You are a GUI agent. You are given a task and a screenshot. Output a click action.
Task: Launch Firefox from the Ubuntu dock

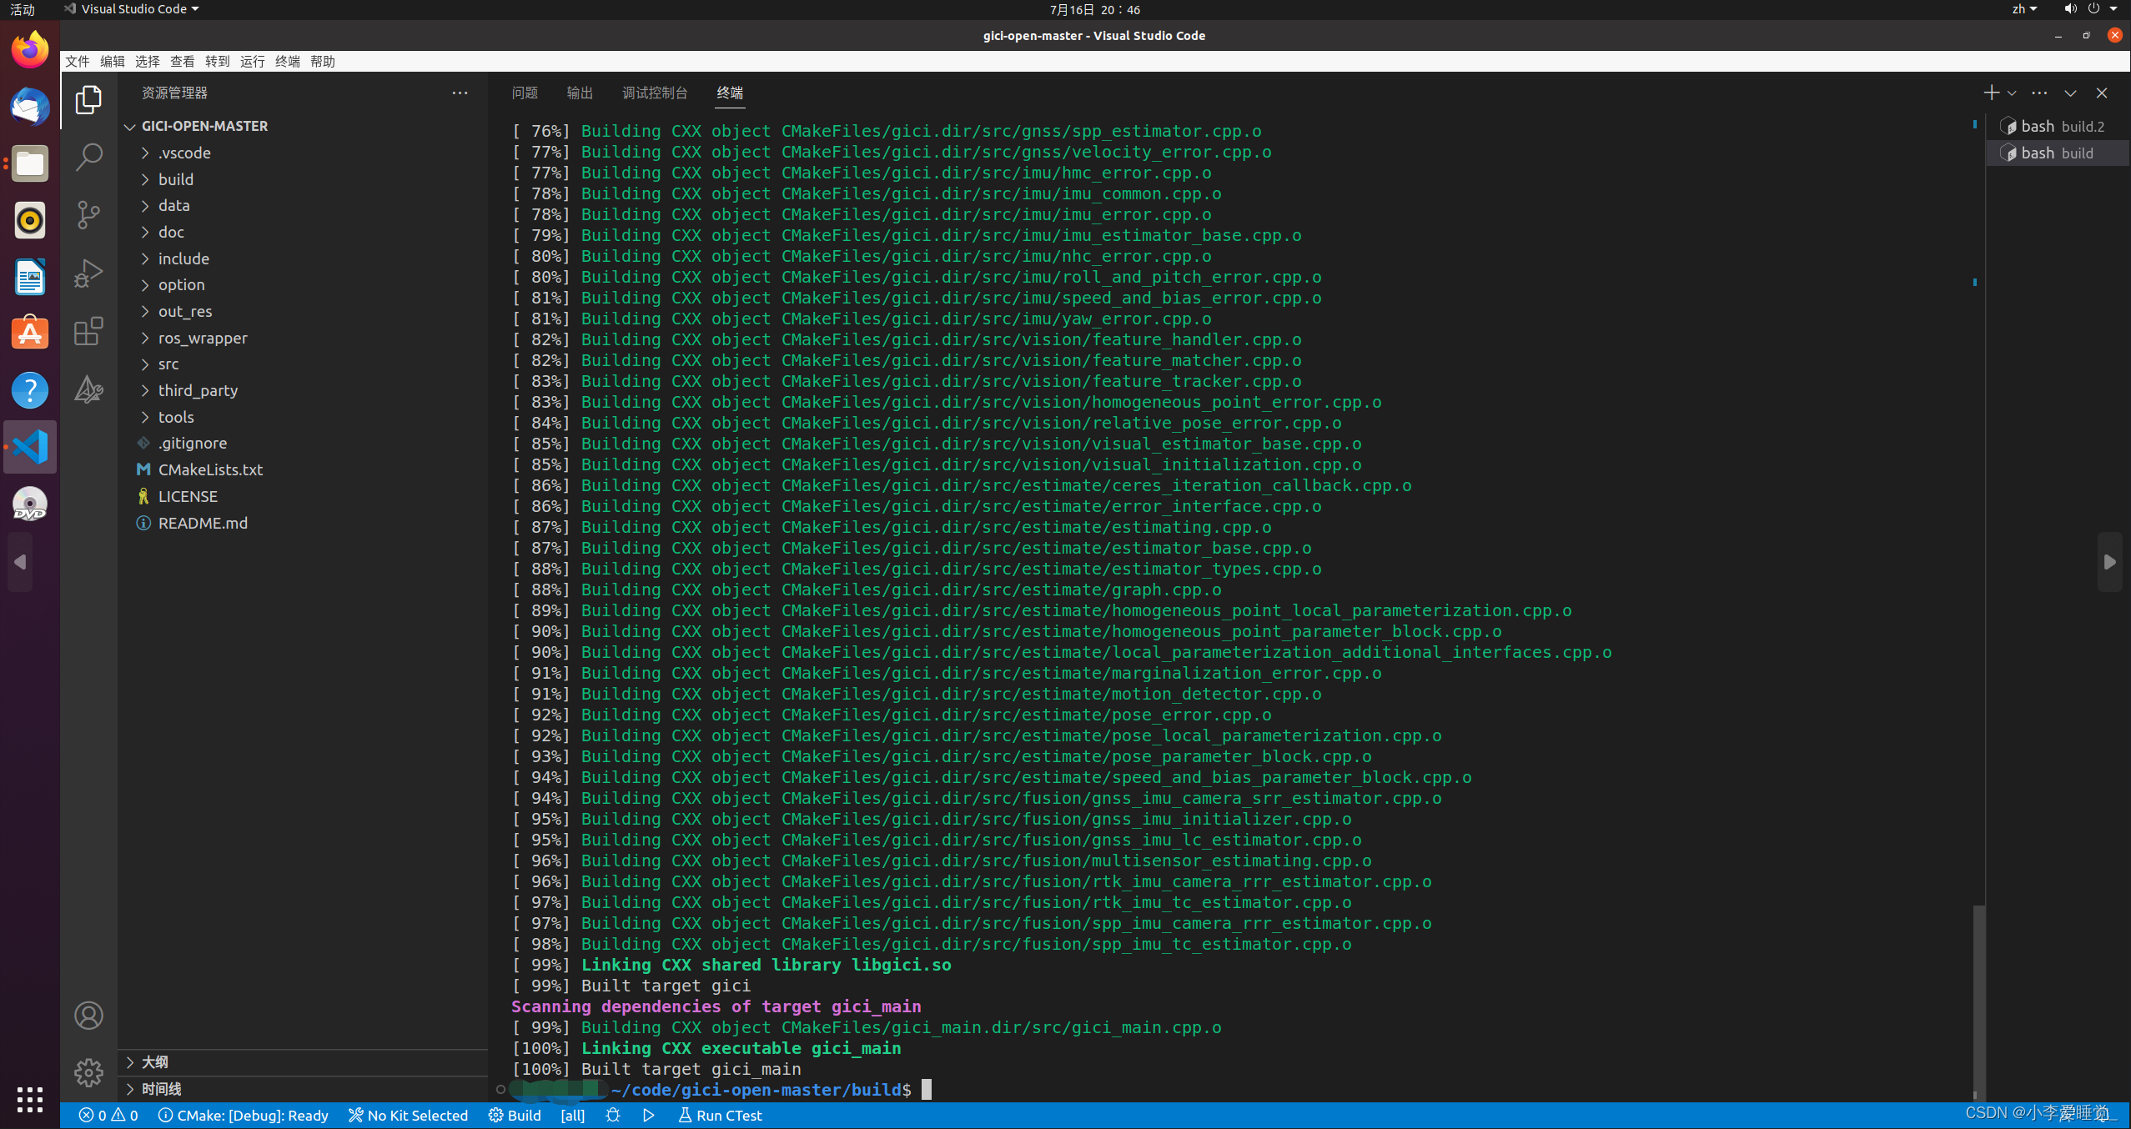tap(29, 48)
